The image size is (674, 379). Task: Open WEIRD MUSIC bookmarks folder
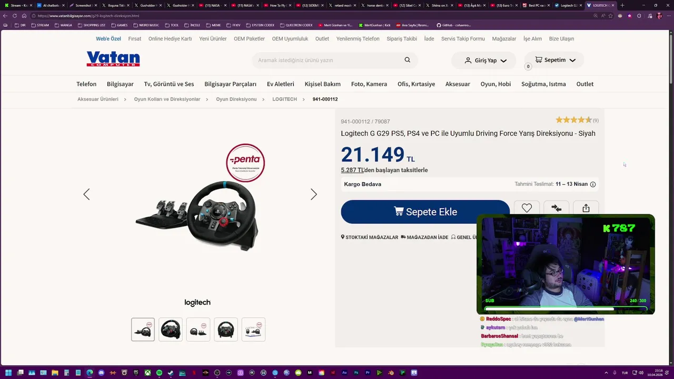(x=146, y=25)
